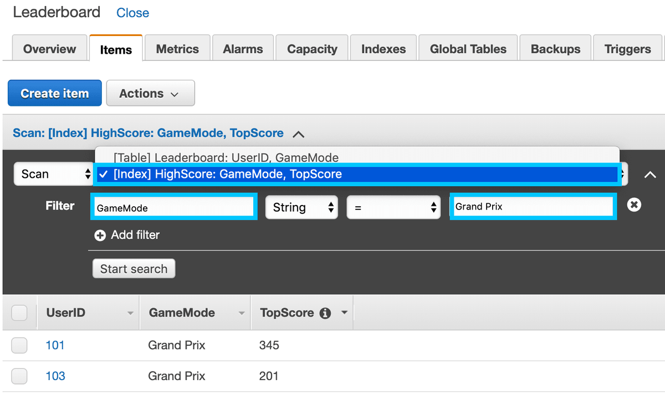Screen dimensions: 665x399
Task: Switch to the Indexes tab
Action: 383,49
